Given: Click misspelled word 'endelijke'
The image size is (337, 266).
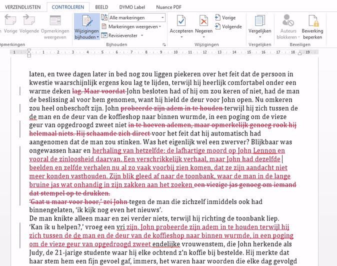Looking at the screenshot, I should click(x=166, y=244).
